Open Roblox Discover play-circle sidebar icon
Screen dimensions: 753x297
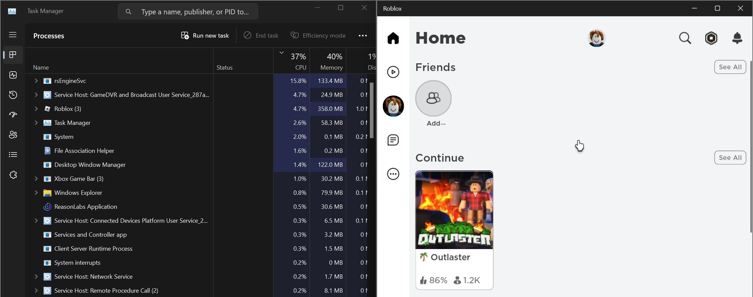(393, 72)
